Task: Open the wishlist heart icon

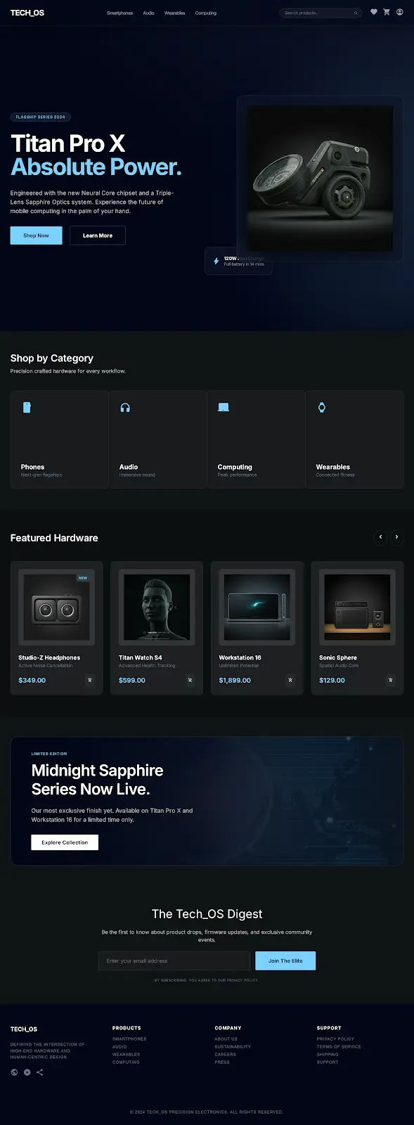Action: pyautogui.click(x=374, y=12)
